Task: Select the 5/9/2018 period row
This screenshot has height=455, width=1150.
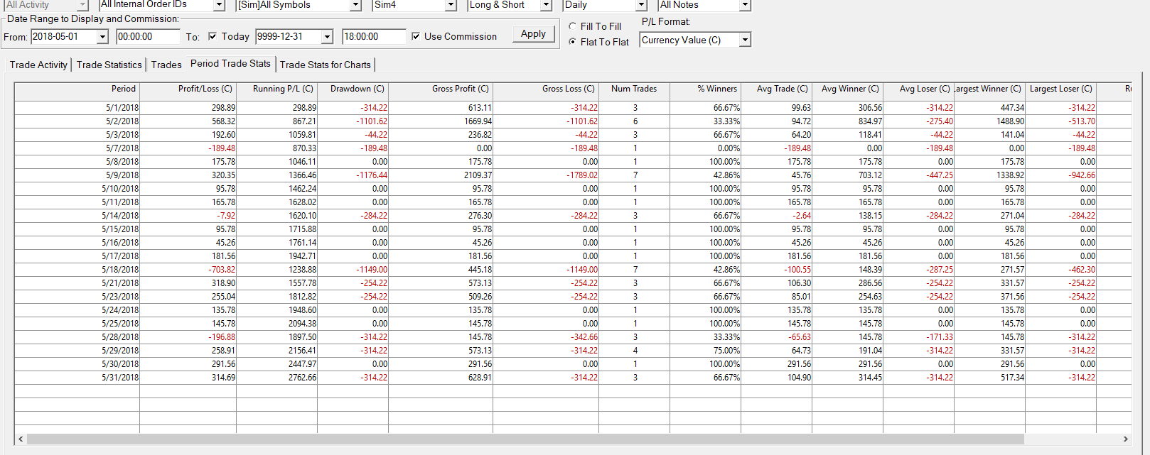Action: click(x=122, y=175)
